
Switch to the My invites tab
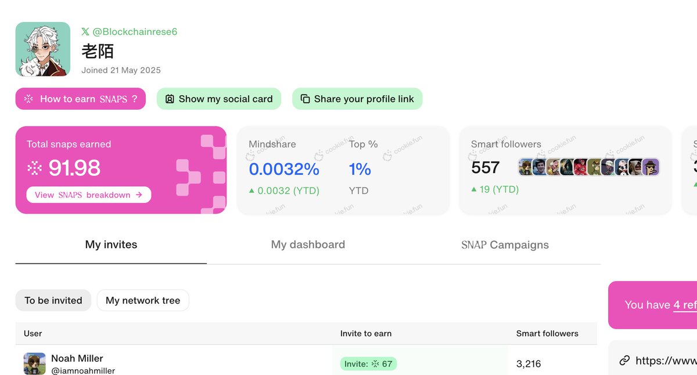click(x=111, y=244)
